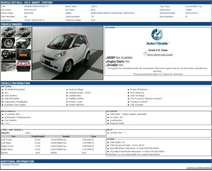Click the MSRP-Not Available line
Screen dimensions: 212x171
[x=120, y=58]
